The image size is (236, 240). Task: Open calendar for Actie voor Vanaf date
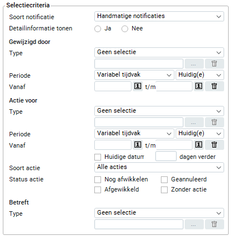point(138,145)
